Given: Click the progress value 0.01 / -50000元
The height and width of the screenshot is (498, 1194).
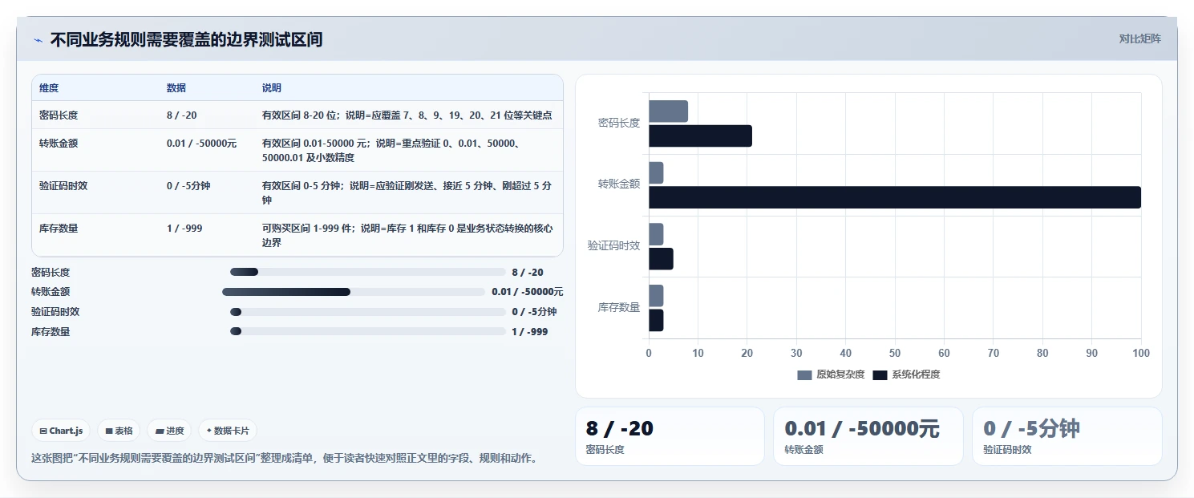Looking at the screenshot, I should pos(528,292).
